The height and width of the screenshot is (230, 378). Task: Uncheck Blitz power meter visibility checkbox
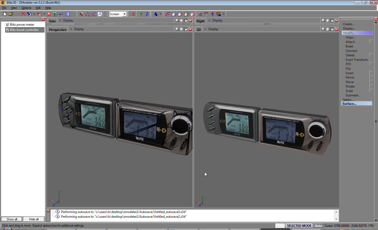(7, 25)
